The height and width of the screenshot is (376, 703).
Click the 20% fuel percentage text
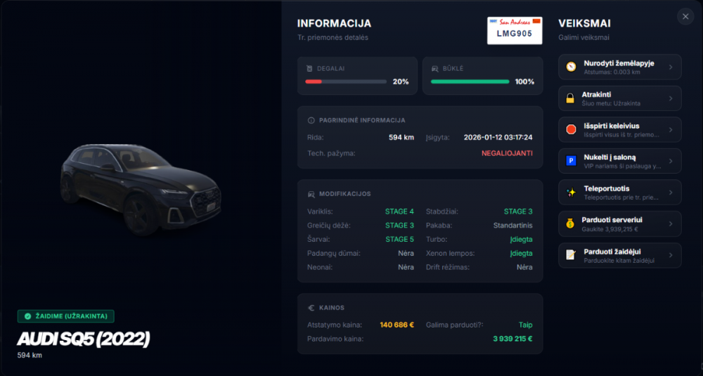[401, 82]
